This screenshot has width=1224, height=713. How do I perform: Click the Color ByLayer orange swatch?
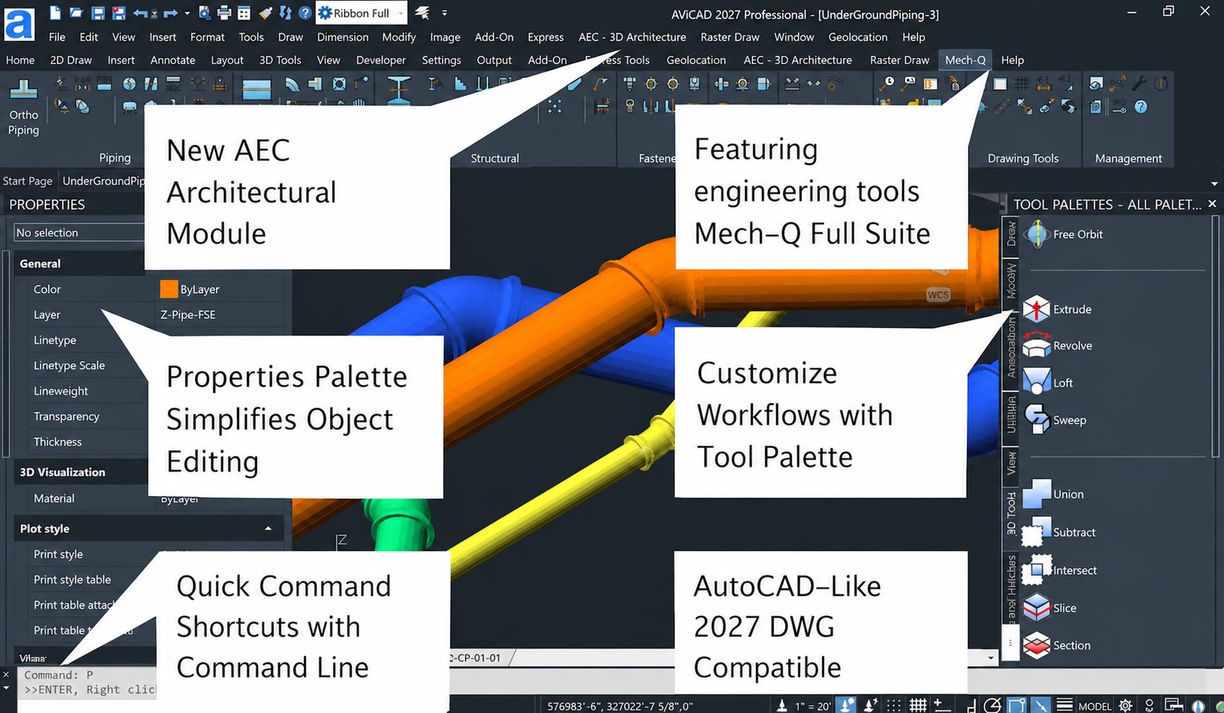[169, 289]
